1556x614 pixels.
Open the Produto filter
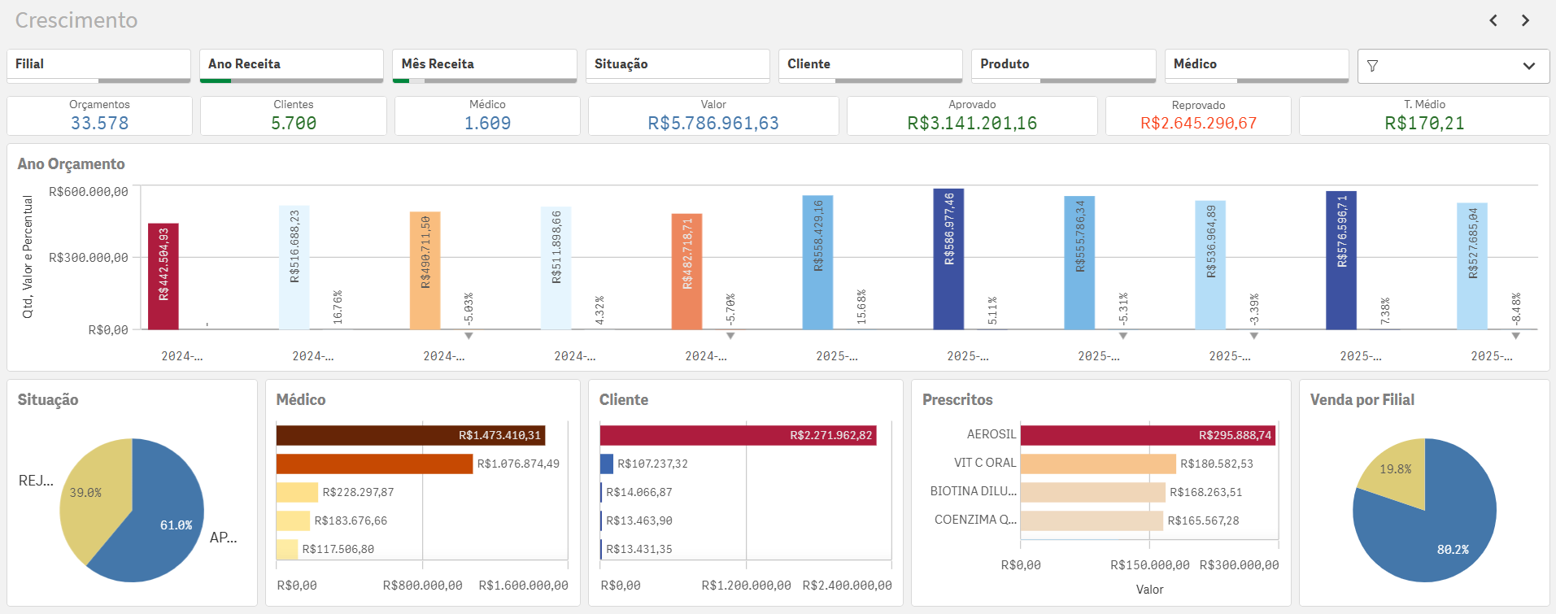[1063, 64]
